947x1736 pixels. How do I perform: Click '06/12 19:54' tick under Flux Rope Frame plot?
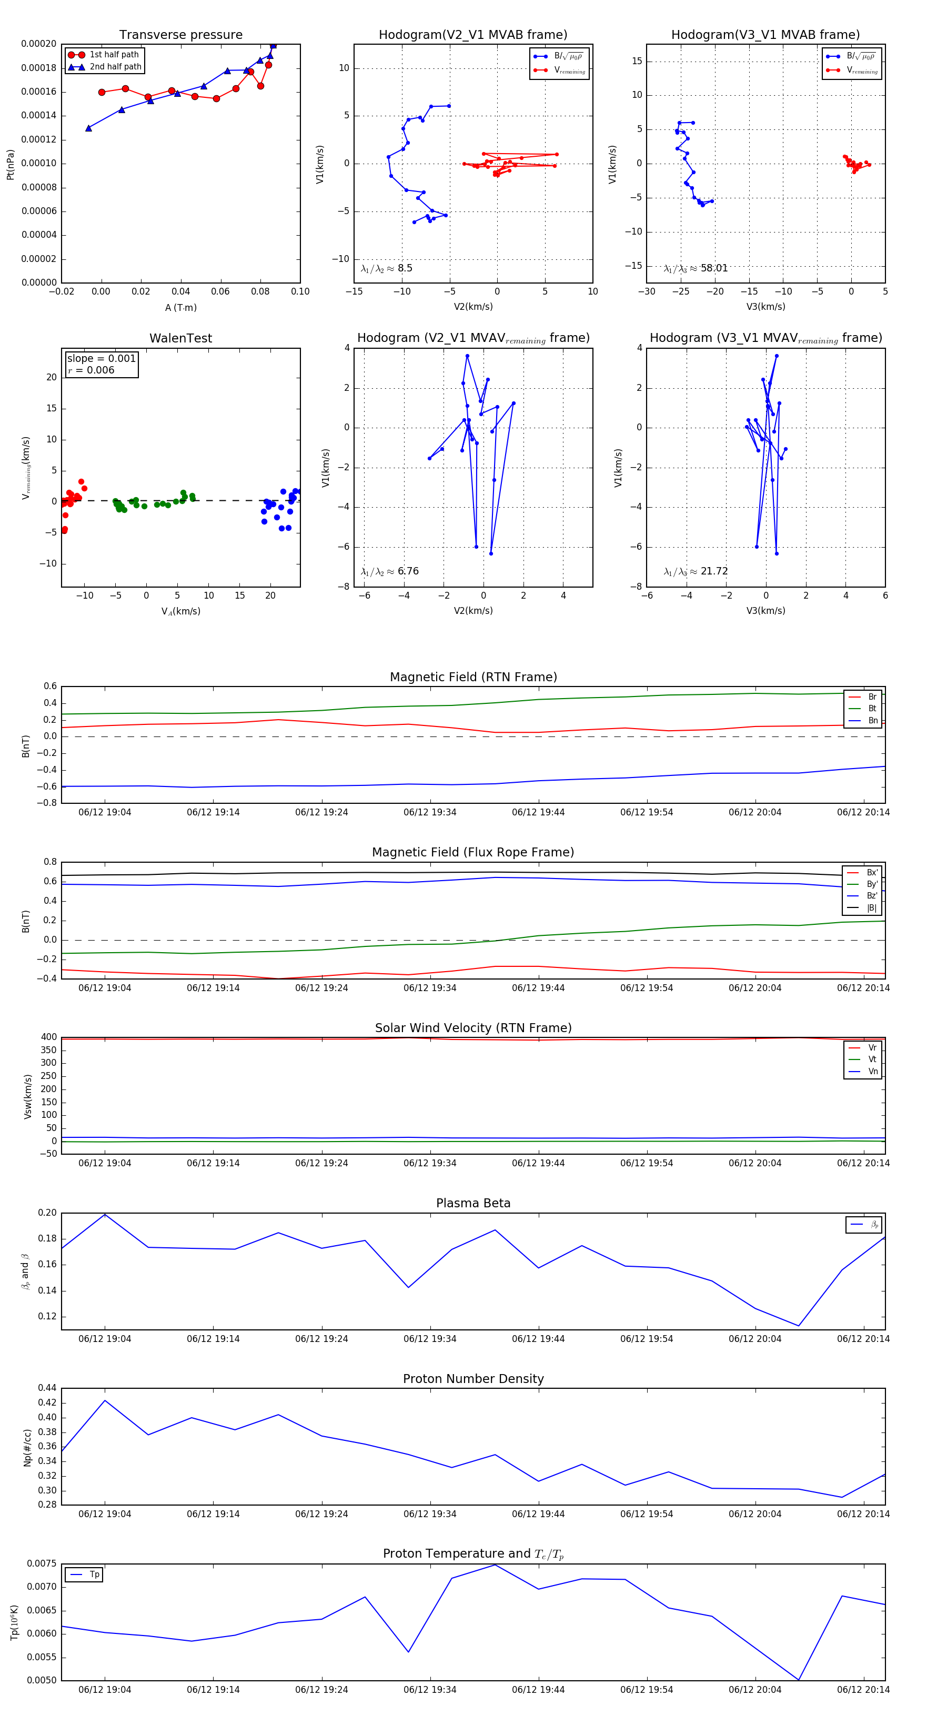click(x=647, y=988)
